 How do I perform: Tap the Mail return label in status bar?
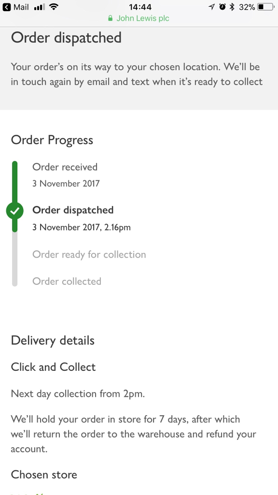tap(21, 7)
